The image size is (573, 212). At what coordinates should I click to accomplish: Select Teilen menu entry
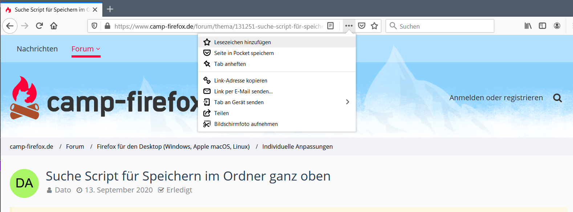click(277, 113)
